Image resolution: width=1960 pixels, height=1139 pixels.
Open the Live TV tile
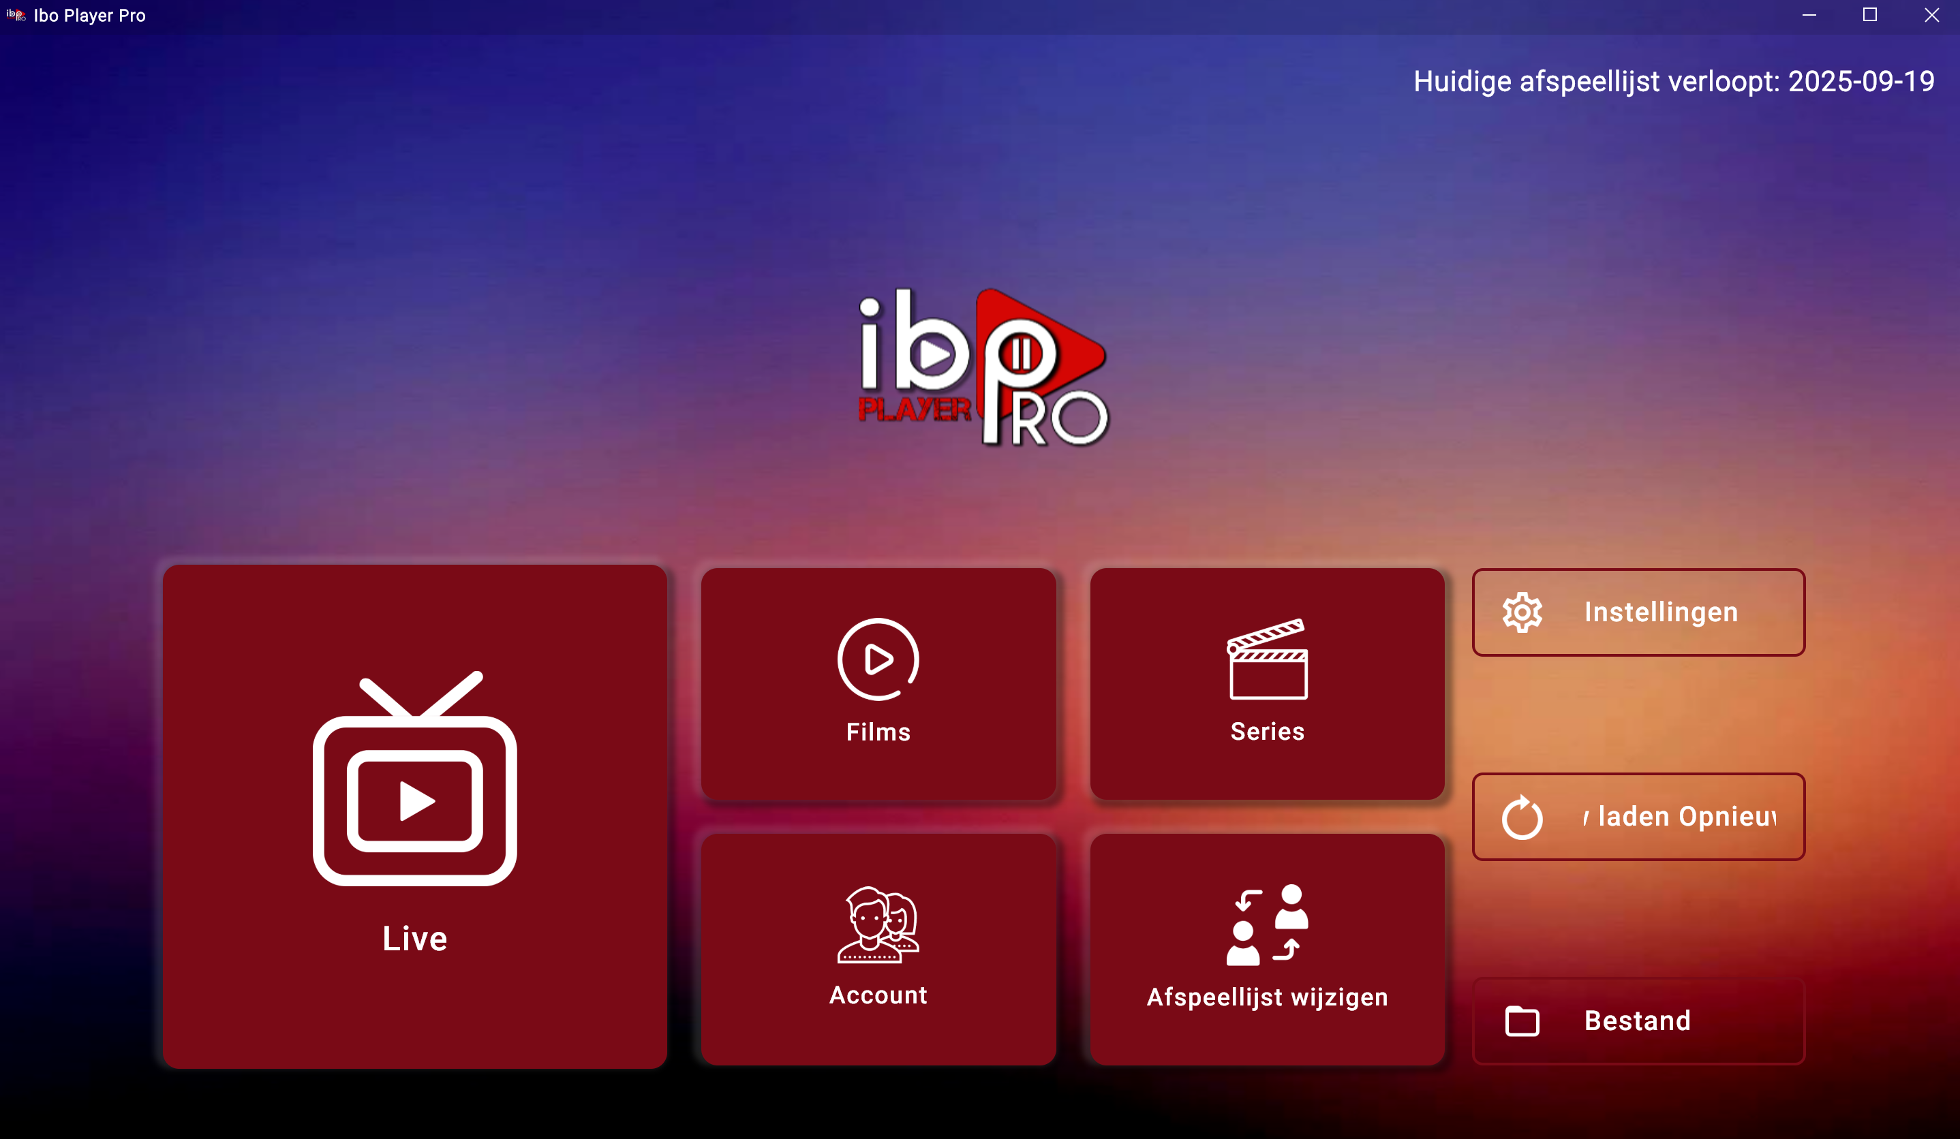pyautogui.click(x=414, y=816)
